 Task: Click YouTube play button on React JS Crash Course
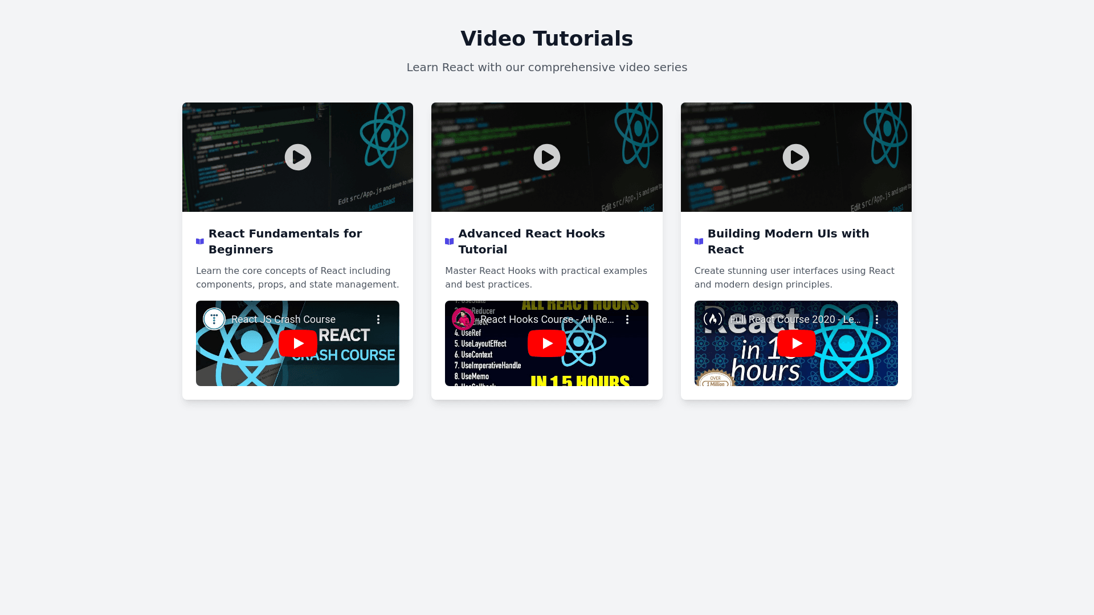tap(298, 343)
